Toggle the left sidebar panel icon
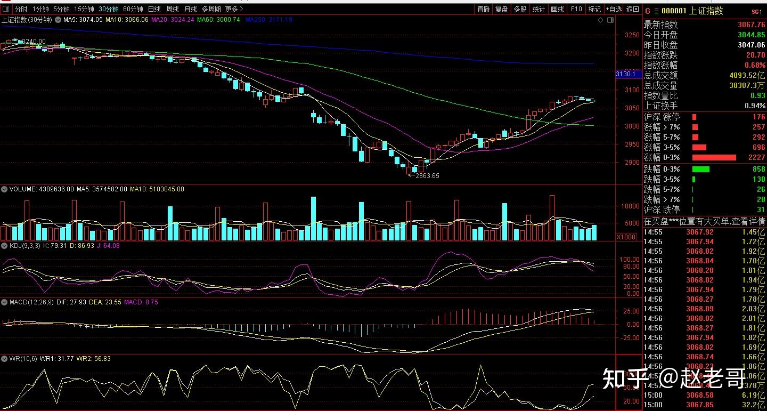767x411 pixels. click(x=6, y=9)
